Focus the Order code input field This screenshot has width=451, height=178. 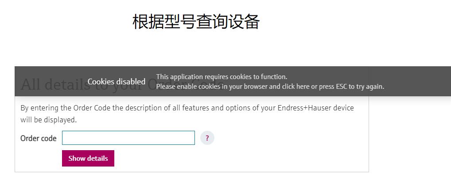point(128,138)
